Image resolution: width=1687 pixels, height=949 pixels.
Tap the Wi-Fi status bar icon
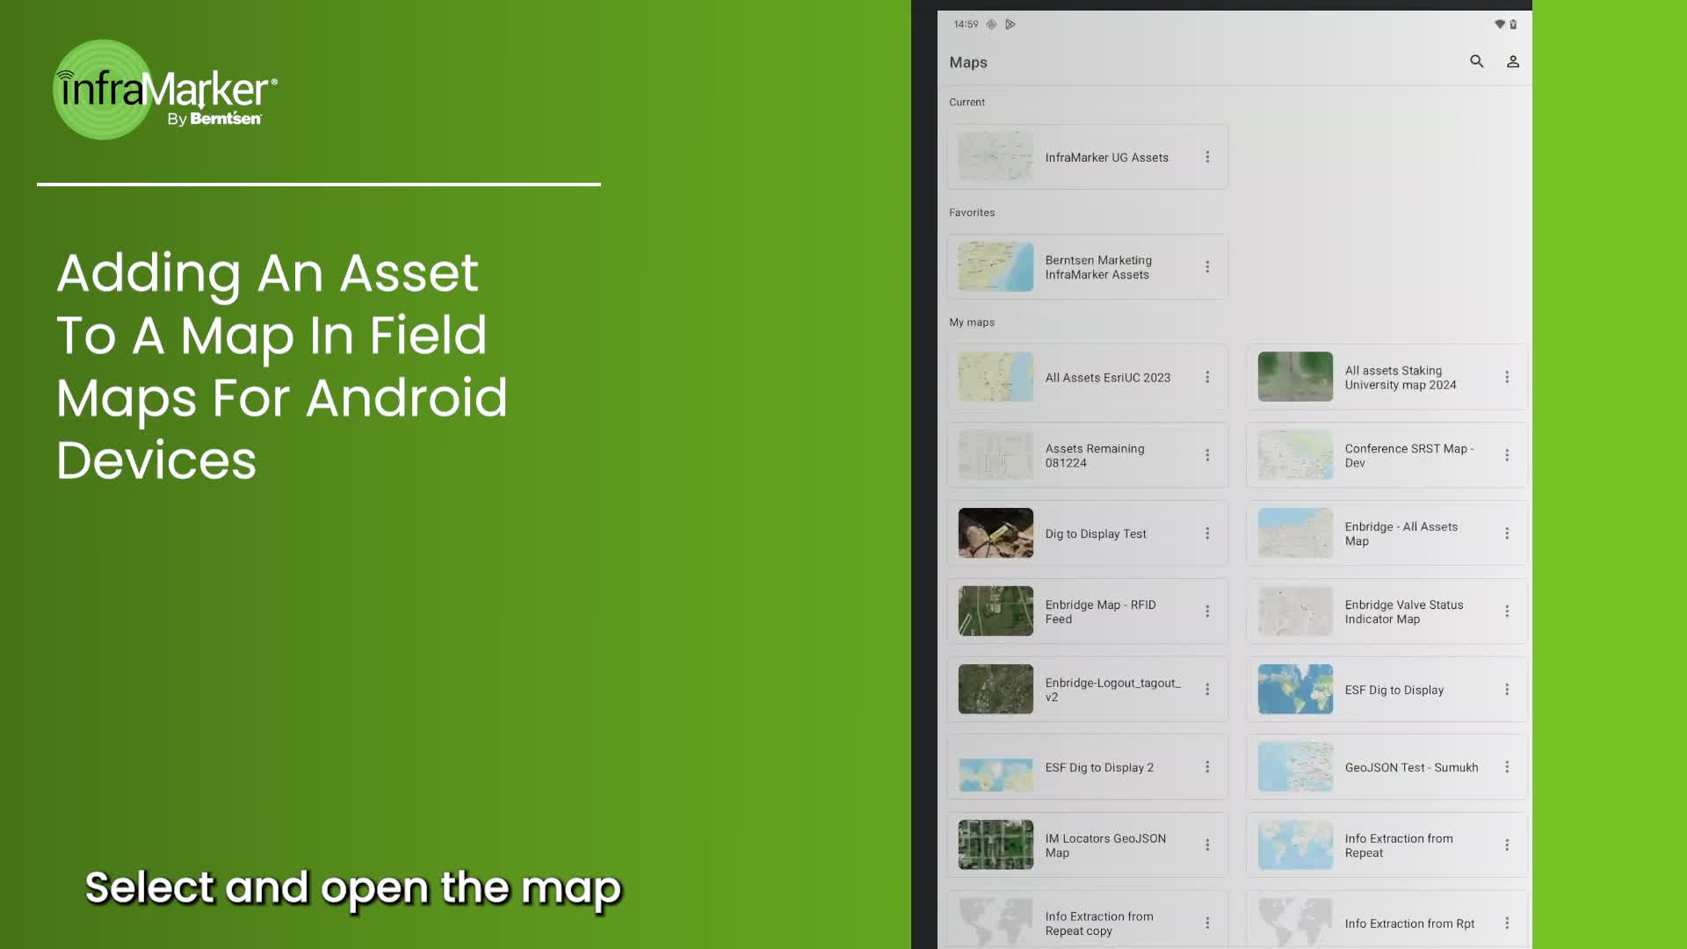point(1499,25)
